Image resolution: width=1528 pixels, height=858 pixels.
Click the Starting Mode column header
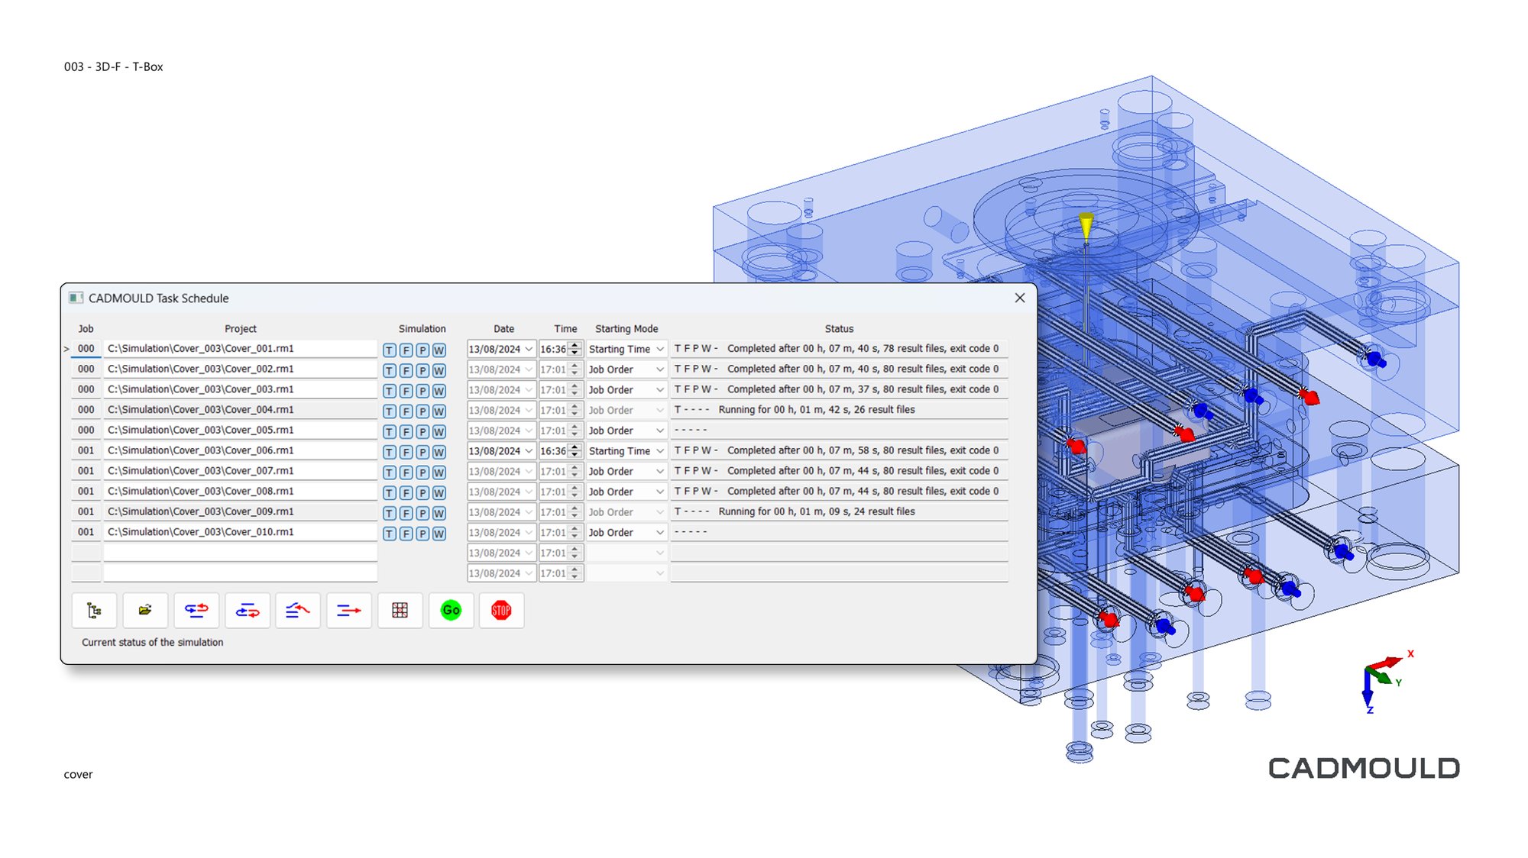point(626,329)
